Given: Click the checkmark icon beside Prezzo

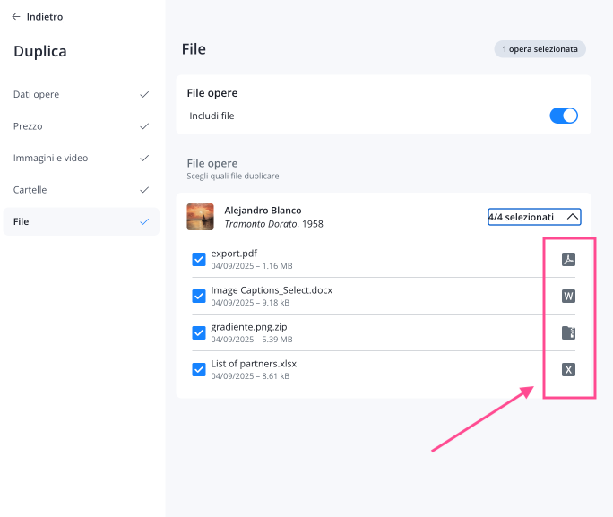Looking at the screenshot, I should [144, 126].
